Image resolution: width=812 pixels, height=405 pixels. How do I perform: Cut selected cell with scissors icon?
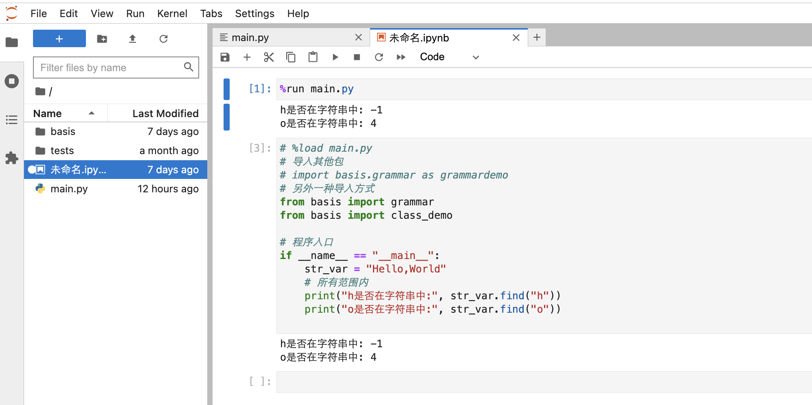tap(269, 57)
